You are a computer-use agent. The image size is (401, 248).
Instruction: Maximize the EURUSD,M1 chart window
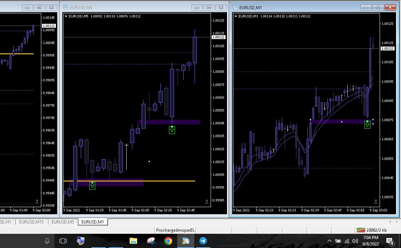point(378,7)
